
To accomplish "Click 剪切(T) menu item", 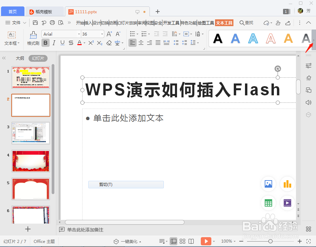I will click(x=126, y=184).
